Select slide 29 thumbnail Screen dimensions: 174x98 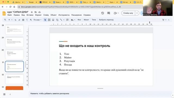click(x=14, y=42)
